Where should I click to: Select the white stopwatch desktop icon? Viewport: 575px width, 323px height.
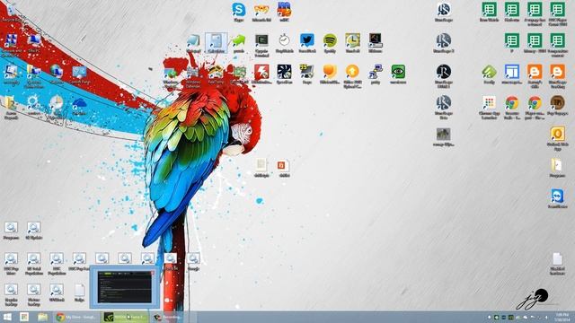(284, 40)
